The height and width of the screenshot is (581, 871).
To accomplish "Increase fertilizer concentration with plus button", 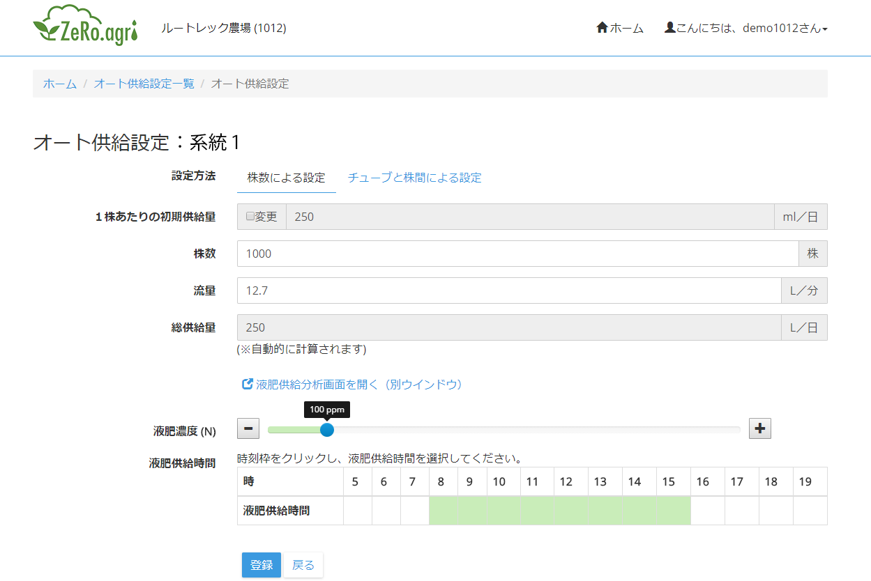I will point(760,428).
